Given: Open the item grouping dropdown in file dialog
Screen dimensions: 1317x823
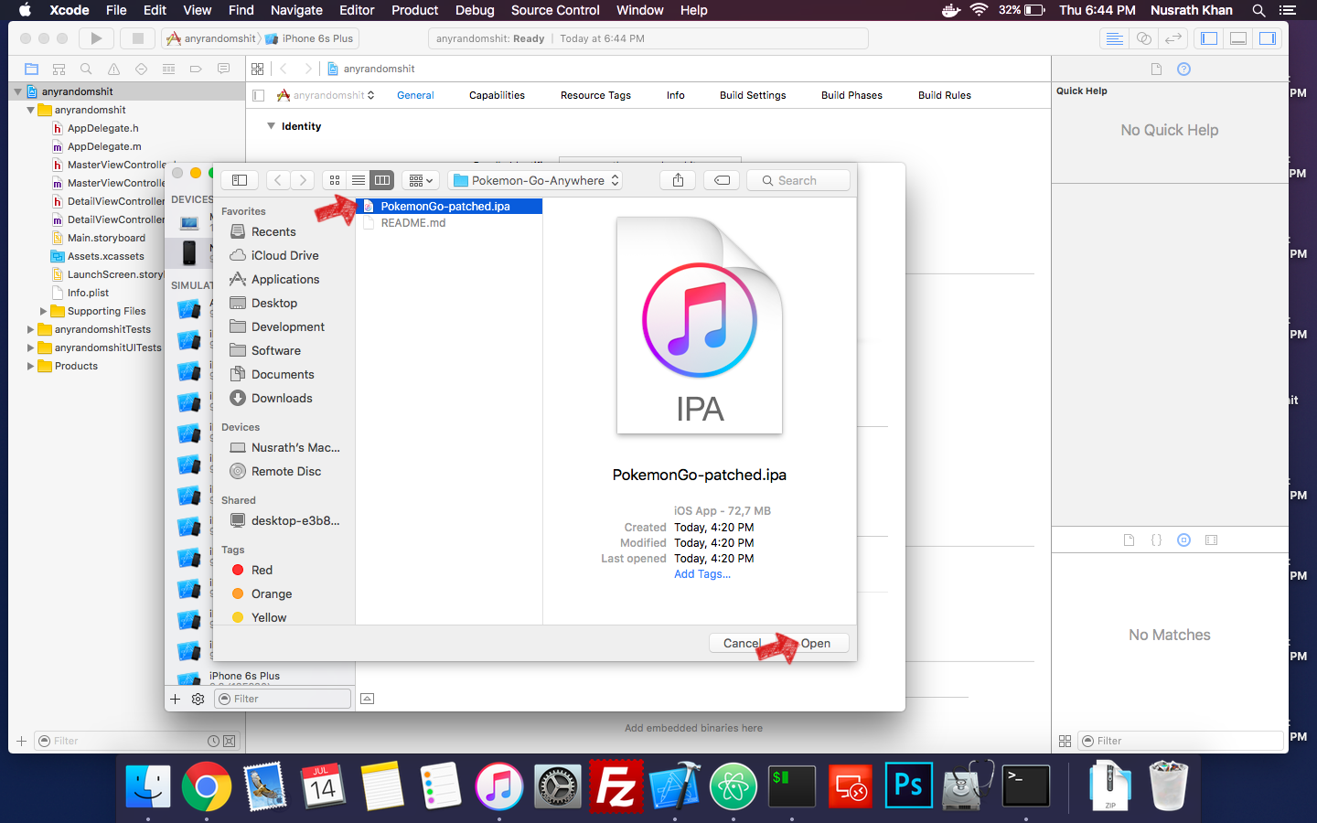Looking at the screenshot, I should click(421, 180).
